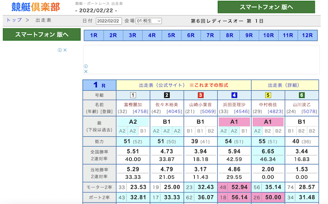Click the 全国勝率 2連対率 row label
328x204 pixels.
pos(99,155)
